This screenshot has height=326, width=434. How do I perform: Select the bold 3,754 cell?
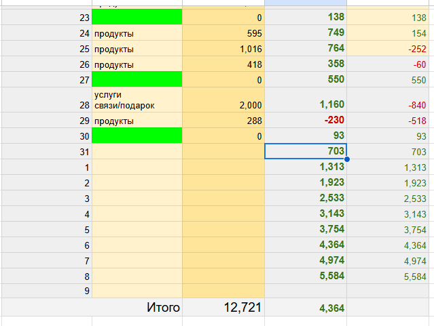(306, 229)
